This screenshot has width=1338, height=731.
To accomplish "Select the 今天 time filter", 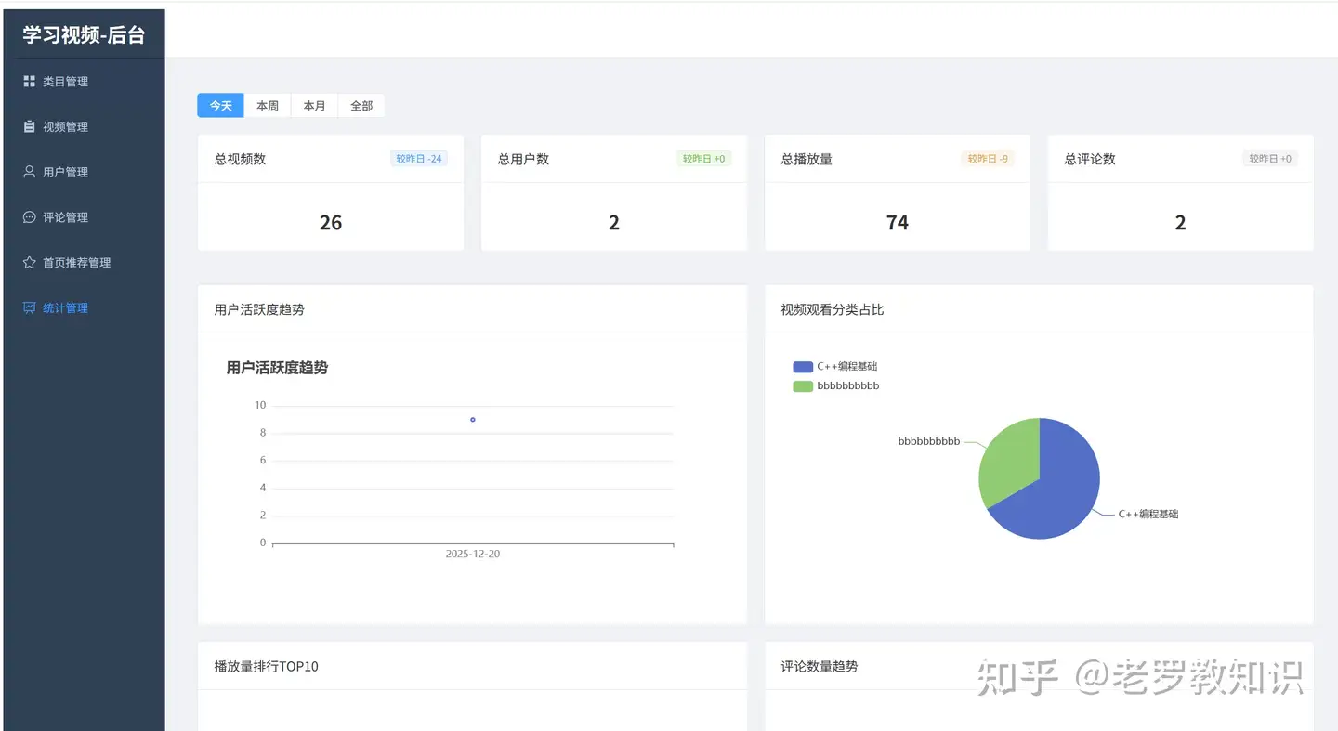I will tap(220, 106).
